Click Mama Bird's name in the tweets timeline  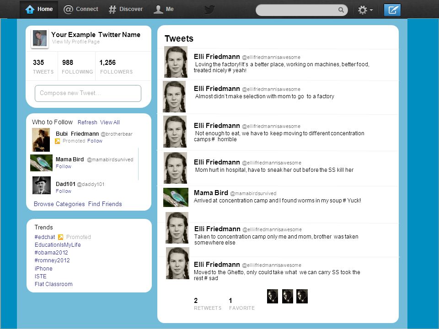click(x=211, y=193)
